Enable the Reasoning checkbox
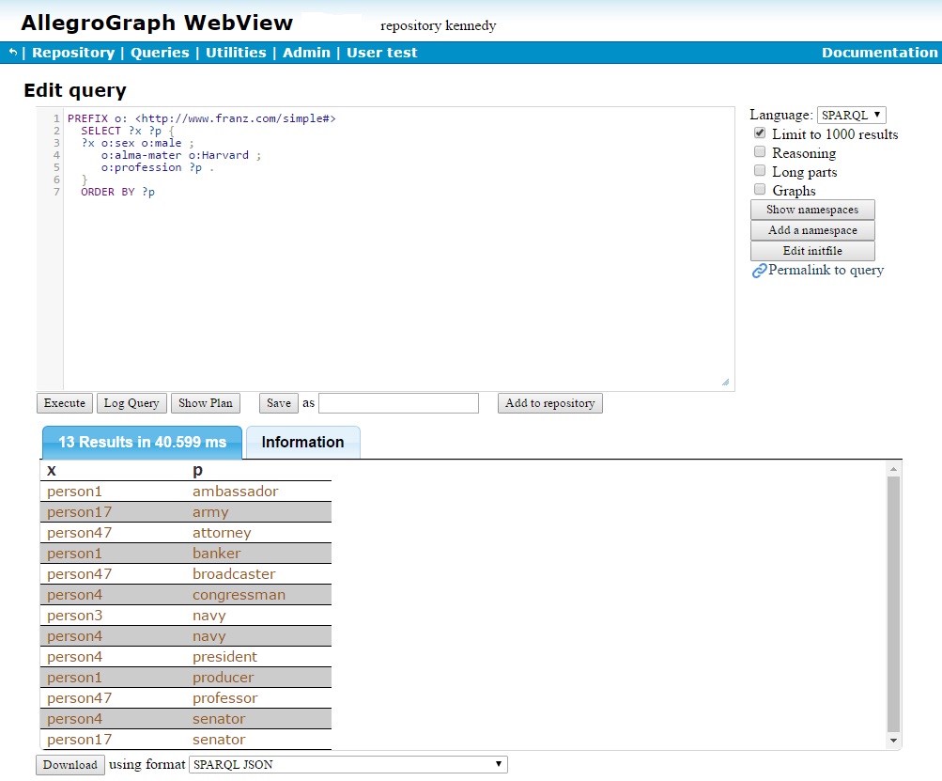 click(760, 152)
